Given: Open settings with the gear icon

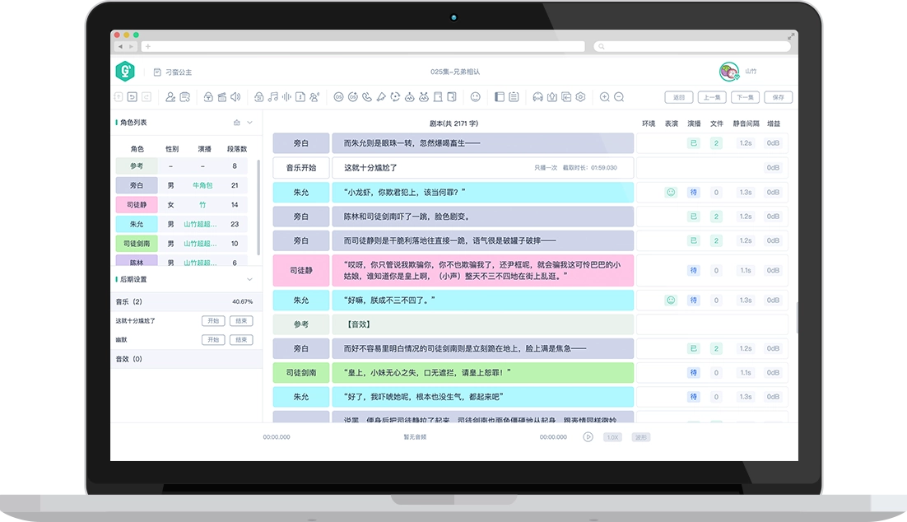Looking at the screenshot, I should click(x=580, y=97).
